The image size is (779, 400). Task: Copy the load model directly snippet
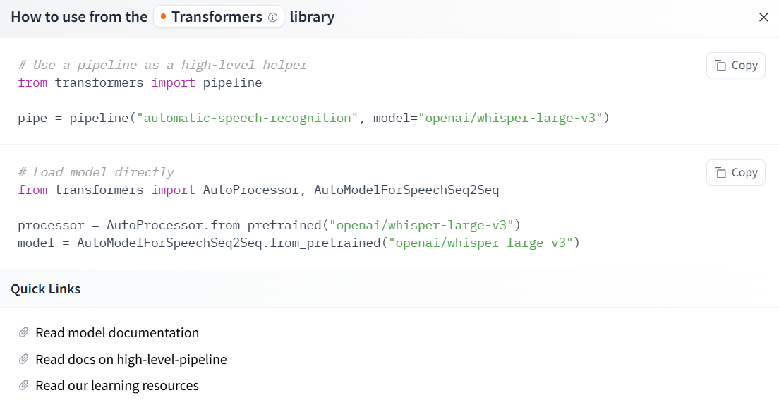pos(736,172)
